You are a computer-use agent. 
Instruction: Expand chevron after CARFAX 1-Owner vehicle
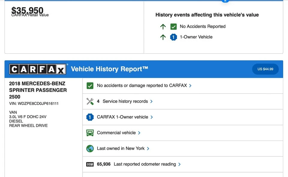coord(152,117)
